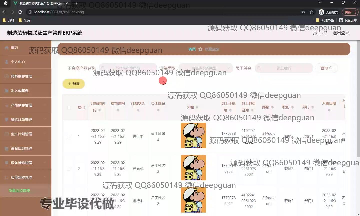Screen dimensions: 360x216
Task: Click the 顾客订单管理 sidebar icon
Action: [7, 120]
